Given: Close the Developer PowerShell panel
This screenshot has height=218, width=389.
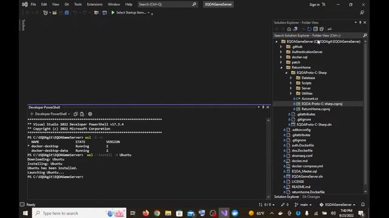Looking at the screenshot, I should point(267,107).
